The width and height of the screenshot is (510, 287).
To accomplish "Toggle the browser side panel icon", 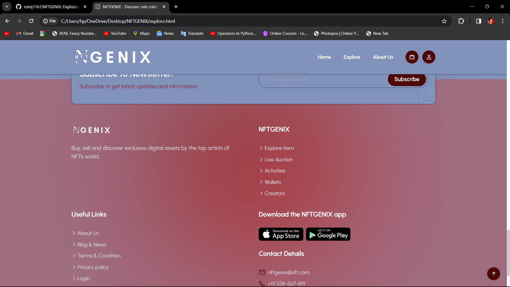I will click(478, 21).
